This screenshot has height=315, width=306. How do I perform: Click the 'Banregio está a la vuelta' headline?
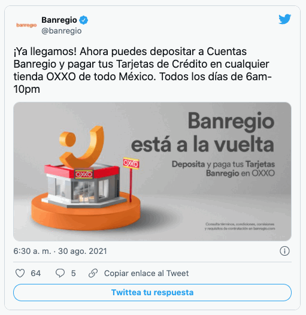coord(202,132)
